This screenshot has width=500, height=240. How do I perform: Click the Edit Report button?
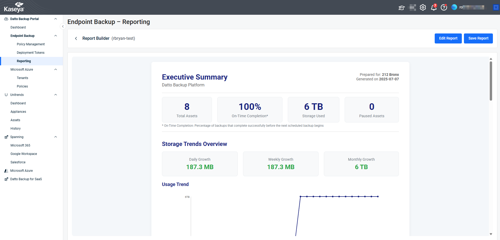448,38
